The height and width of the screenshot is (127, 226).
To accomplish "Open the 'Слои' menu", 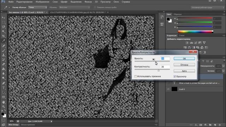I will [55, 2].
